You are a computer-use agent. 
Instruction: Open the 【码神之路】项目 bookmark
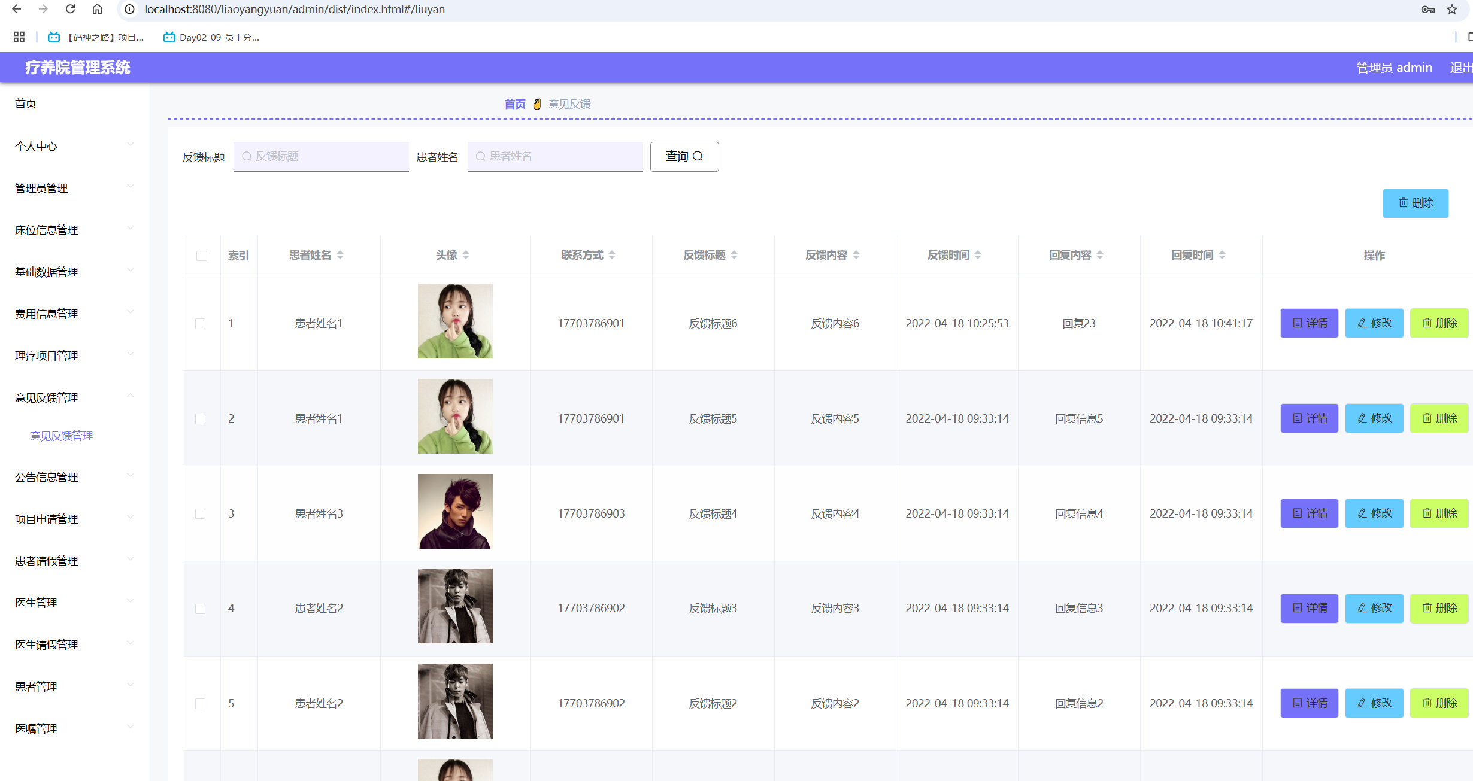click(96, 37)
